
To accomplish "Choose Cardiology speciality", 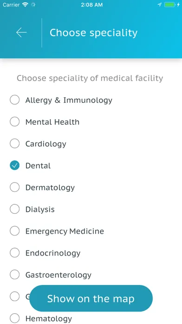I will (15, 143).
